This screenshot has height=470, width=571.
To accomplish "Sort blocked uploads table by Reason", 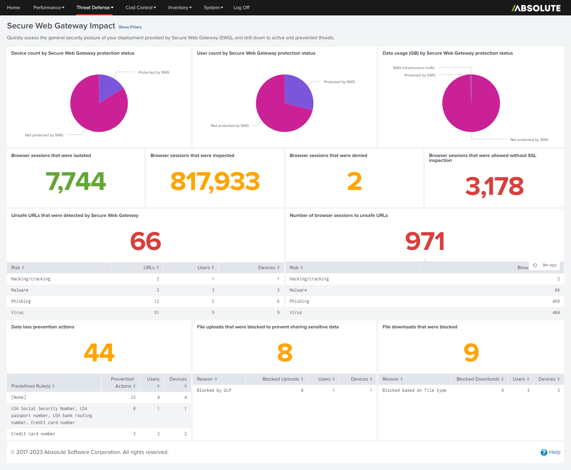I will pos(207,379).
